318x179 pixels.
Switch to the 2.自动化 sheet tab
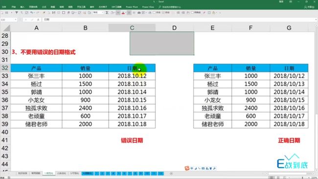(62, 174)
